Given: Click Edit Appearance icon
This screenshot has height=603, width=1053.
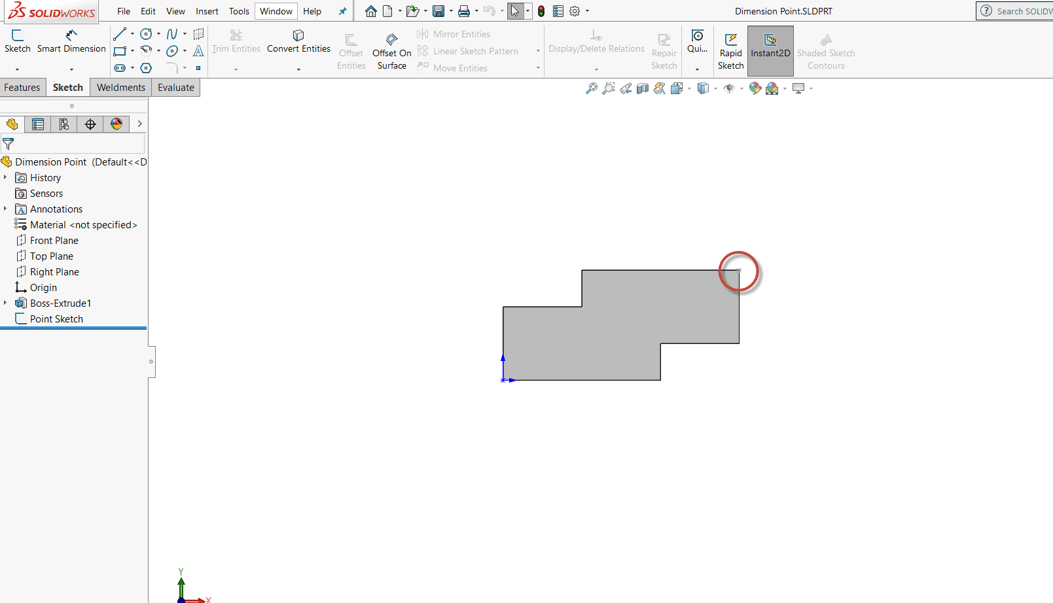Looking at the screenshot, I should pyautogui.click(x=755, y=88).
